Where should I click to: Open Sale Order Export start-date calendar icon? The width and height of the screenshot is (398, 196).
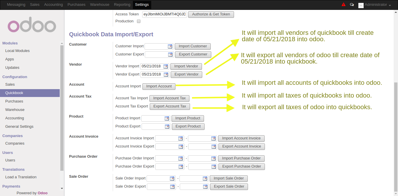(x=172, y=187)
